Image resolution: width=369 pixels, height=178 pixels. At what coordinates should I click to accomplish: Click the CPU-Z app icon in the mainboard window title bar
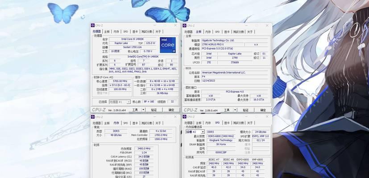point(185,26)
